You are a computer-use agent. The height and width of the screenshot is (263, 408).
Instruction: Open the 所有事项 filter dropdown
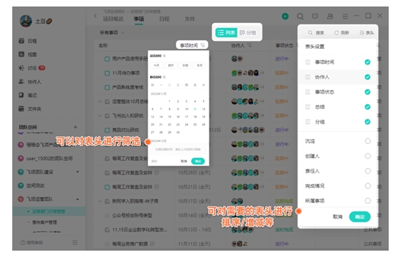(x=112, y=33)
